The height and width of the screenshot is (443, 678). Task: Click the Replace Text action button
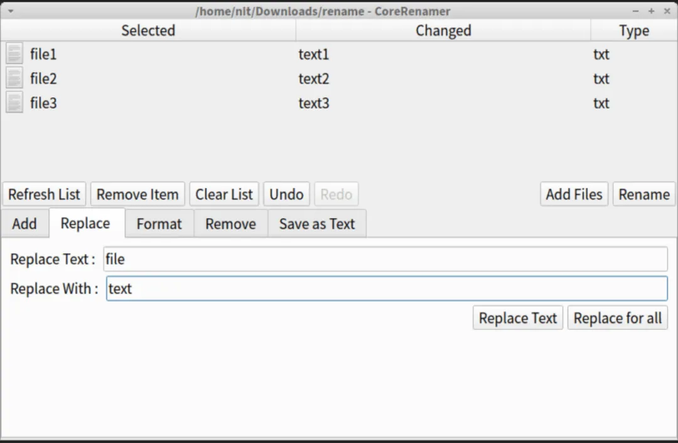point(517,317)
